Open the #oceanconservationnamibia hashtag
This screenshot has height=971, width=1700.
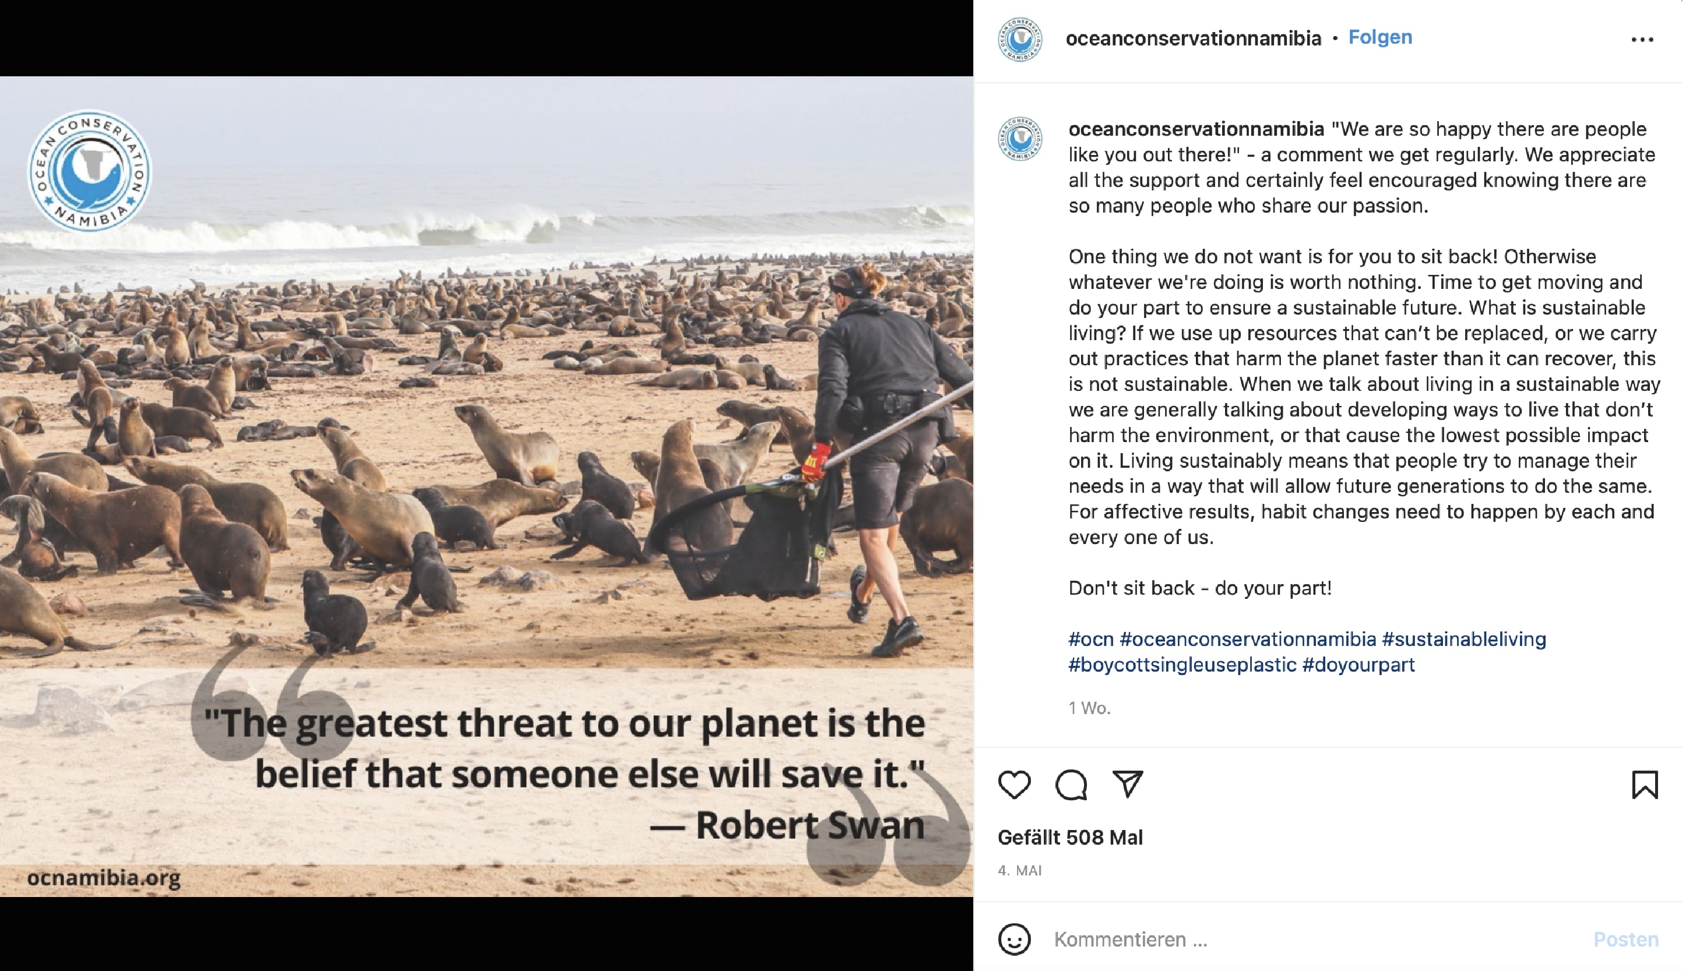pyautogui.click(x=1248, y=639)
